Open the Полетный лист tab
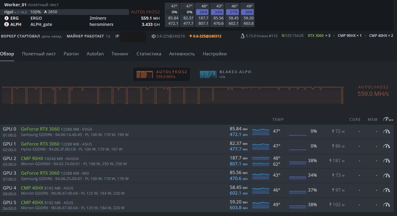The height and width of the screenshot is (216, 397). (39, 54)
